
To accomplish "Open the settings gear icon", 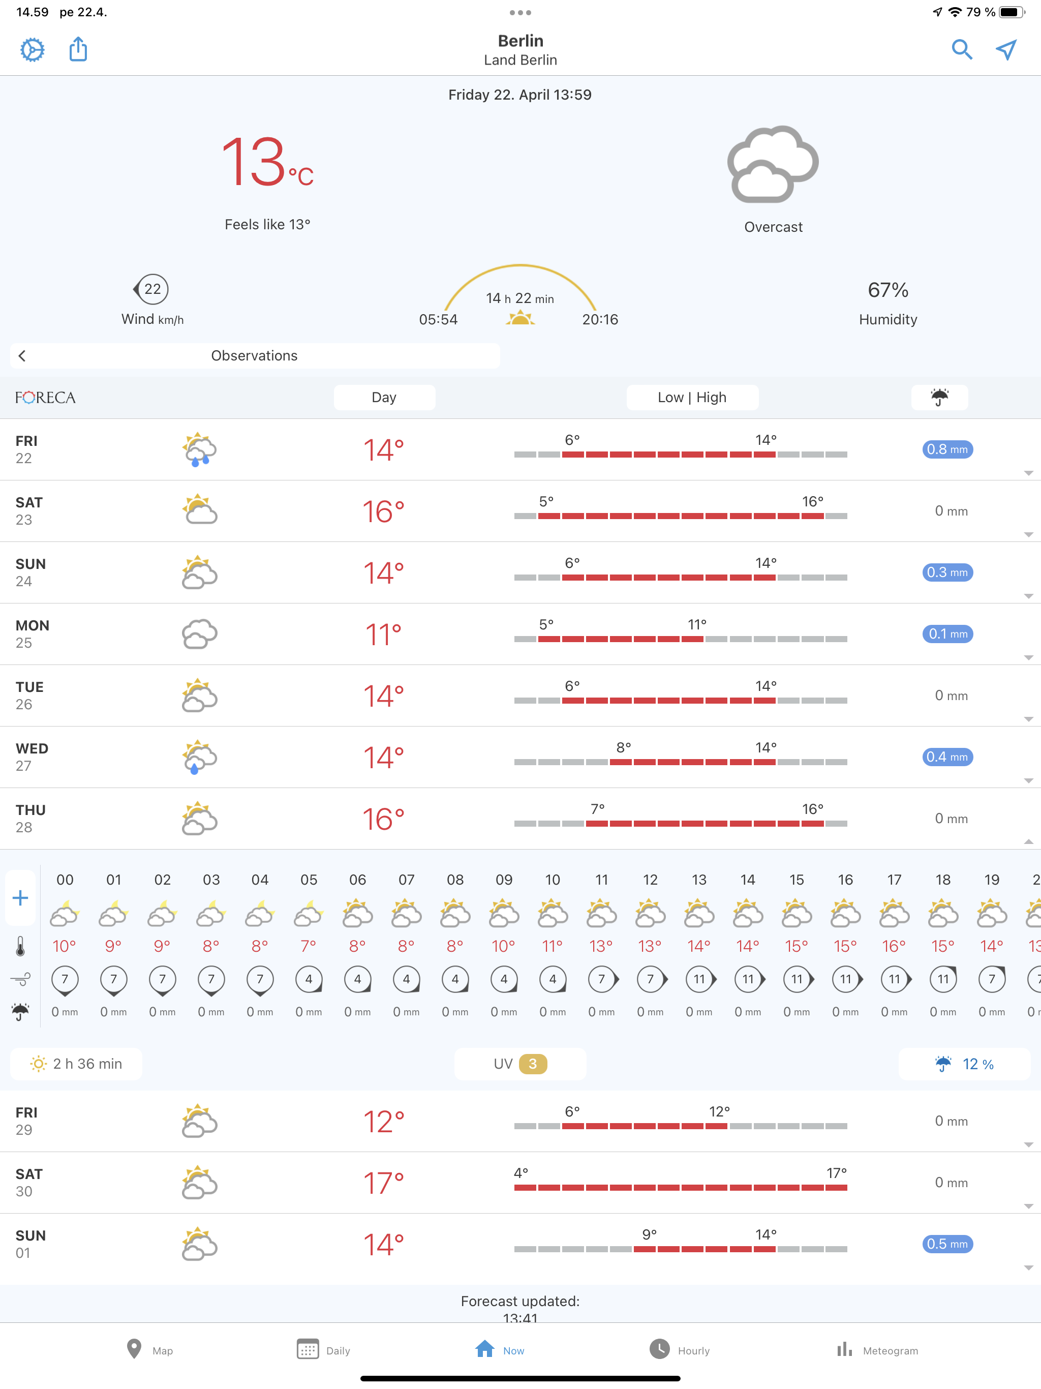I will click(32, 50).
